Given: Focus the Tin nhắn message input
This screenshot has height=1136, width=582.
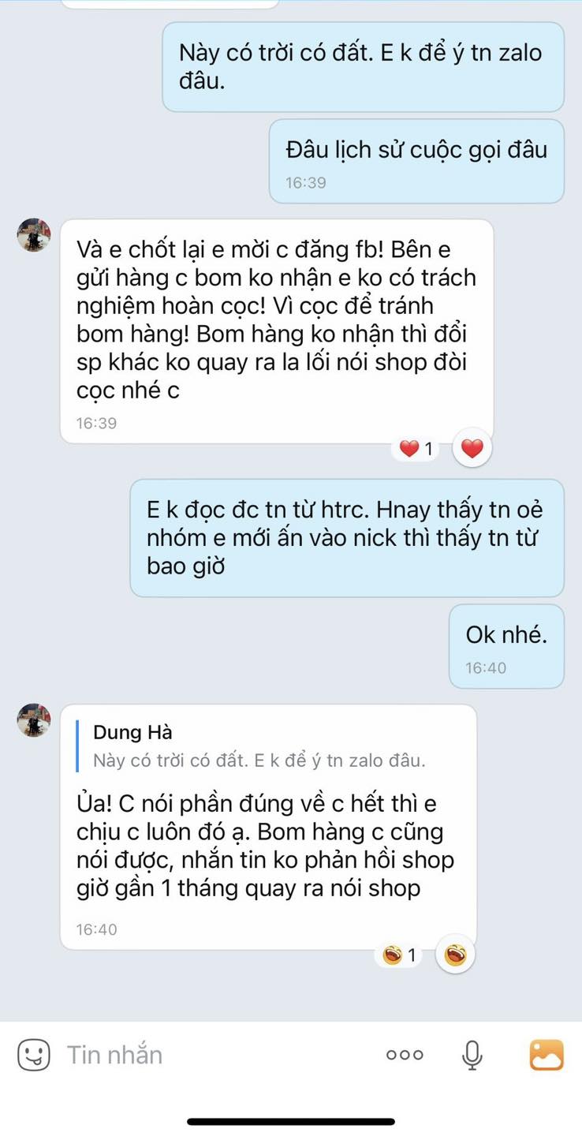Looking at the screenshot, I should coord(213,1055).
